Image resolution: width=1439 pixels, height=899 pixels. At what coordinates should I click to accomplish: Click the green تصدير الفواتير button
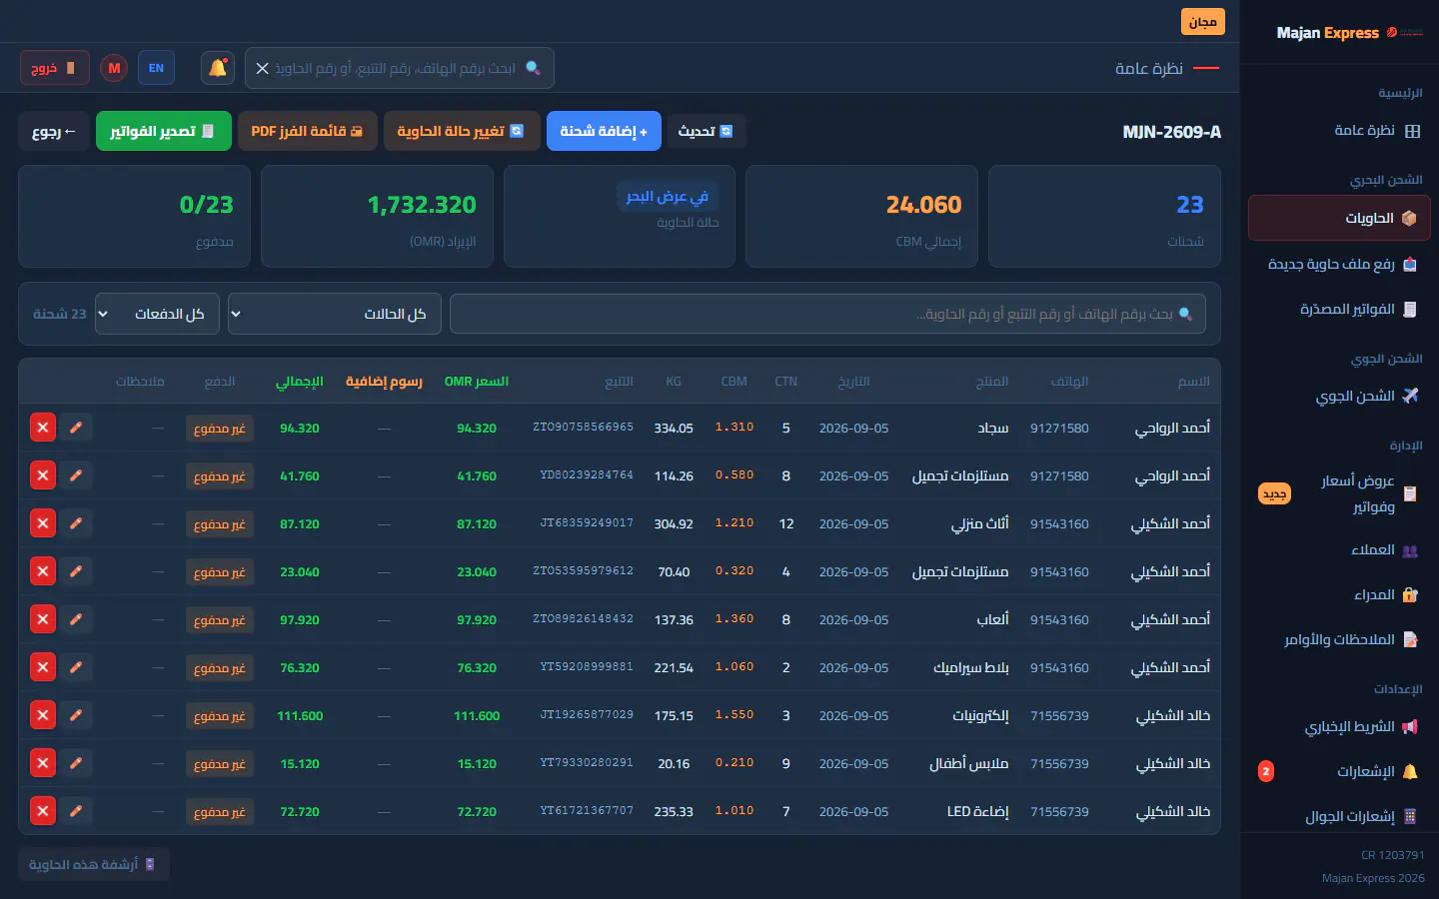click(x=163, y=131)
